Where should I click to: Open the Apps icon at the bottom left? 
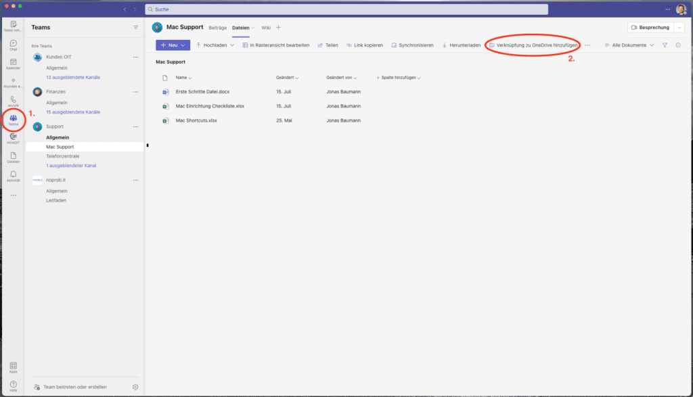click(x=14, y=365)
